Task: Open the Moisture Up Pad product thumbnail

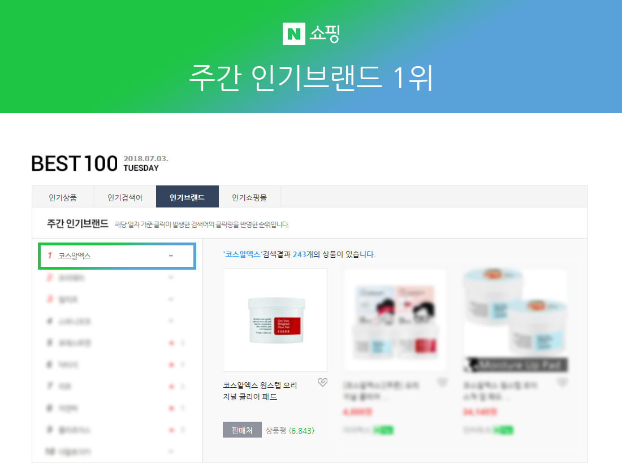Action: coord(515,320)
